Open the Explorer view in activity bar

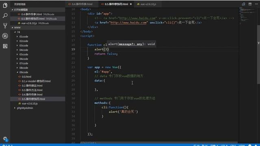[5, 5]
